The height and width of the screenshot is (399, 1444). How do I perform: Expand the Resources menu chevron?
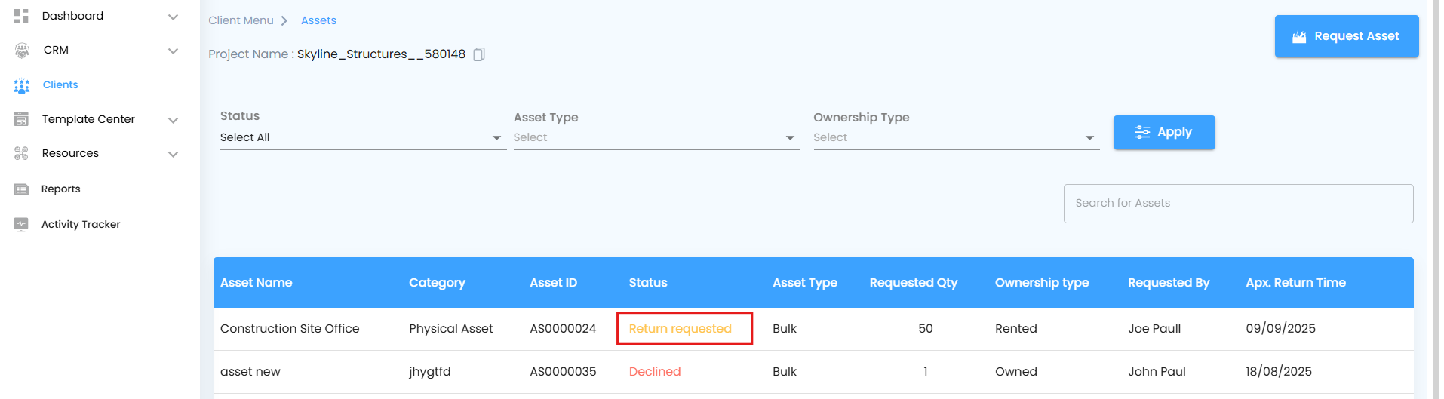pyautogui.click(x=173, y=154)
